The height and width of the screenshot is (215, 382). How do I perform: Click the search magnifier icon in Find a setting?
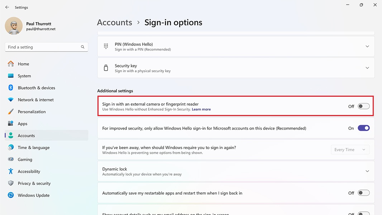pyautogui.click(x=83, y=47)
